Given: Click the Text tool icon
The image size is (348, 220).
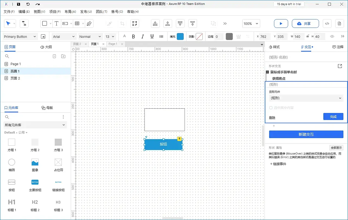Looking at the screenshot, I should pyautogui.click(x=56, y=24).
